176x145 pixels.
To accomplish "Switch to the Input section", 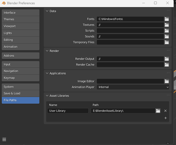I will [x=21, y=64].
